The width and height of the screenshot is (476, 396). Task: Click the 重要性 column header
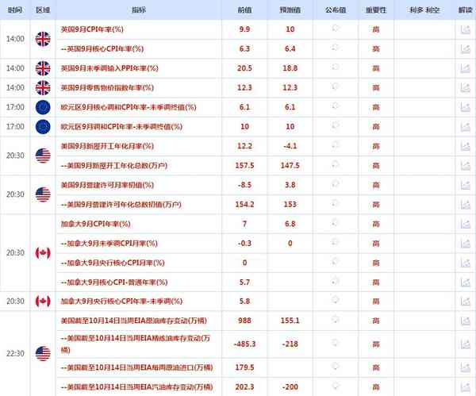point(376,10)
